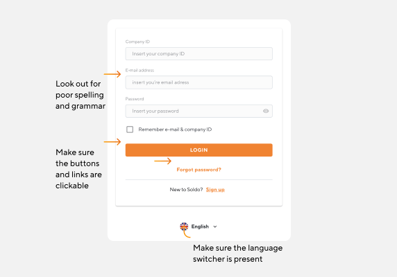This screenshot has height=277, width=397.
Task: Click the 'language switcher is present' annotation
Action: [x=237, y=253]
